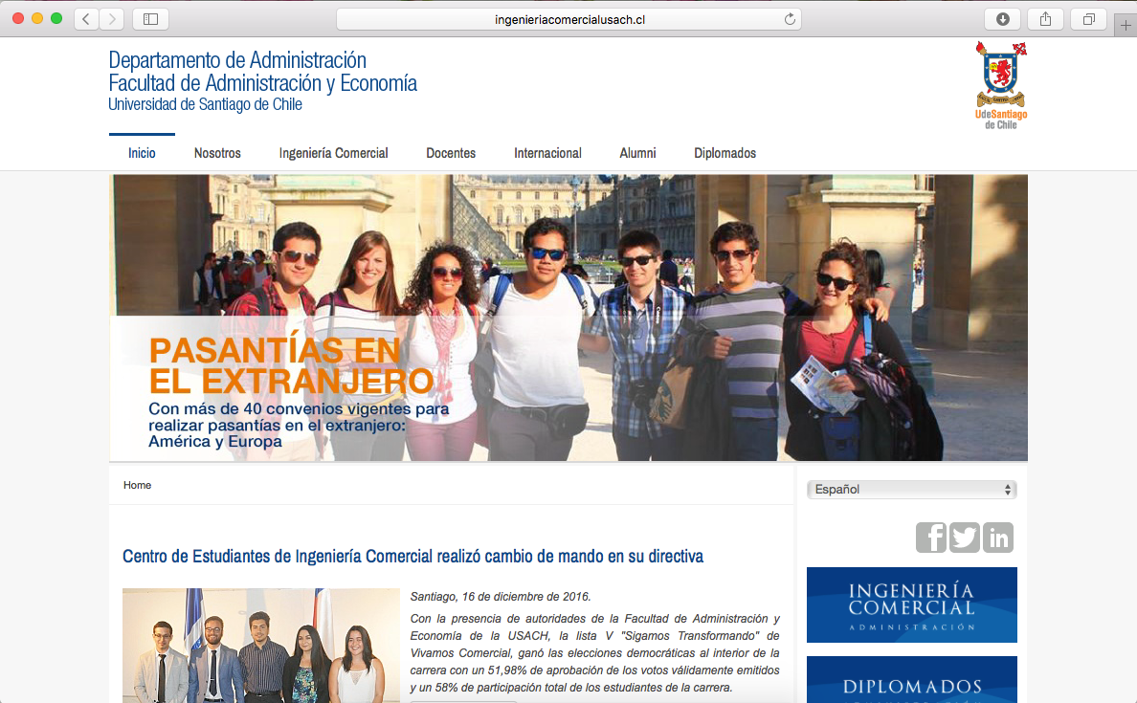The width and height of the screenshot is (1137, 703).
Task: Open a new tab with plus icon
Action: [x=1126, y=25]
